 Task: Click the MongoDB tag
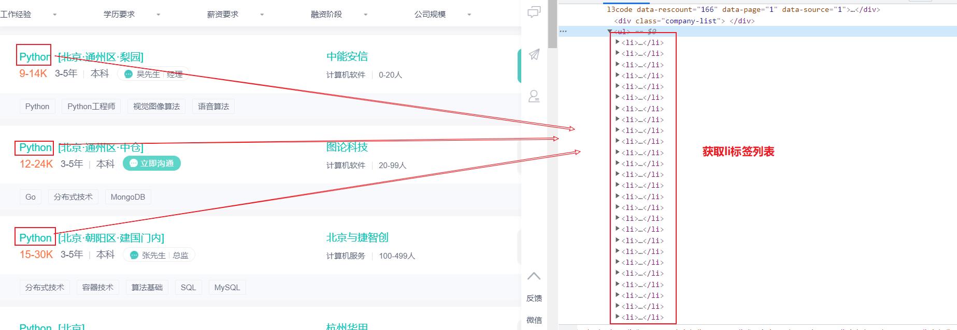pyautogui.click(x=128, y=197)
